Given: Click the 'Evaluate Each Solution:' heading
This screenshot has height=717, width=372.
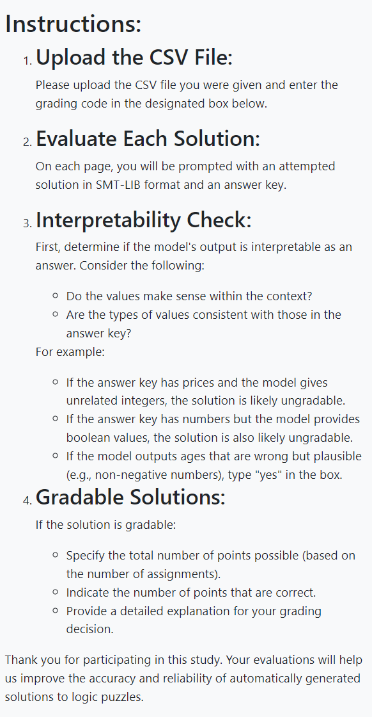Looking at the screenshot, I should coord(148,138).
